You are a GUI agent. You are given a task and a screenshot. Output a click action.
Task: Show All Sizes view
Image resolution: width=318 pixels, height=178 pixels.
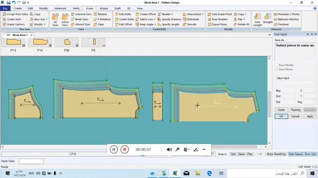click(55, 20)
